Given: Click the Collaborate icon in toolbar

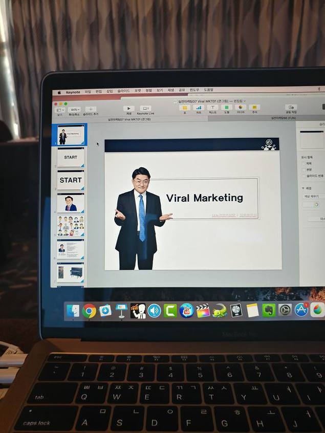Looking at the screenshot, I should click(x=291, y=107).
